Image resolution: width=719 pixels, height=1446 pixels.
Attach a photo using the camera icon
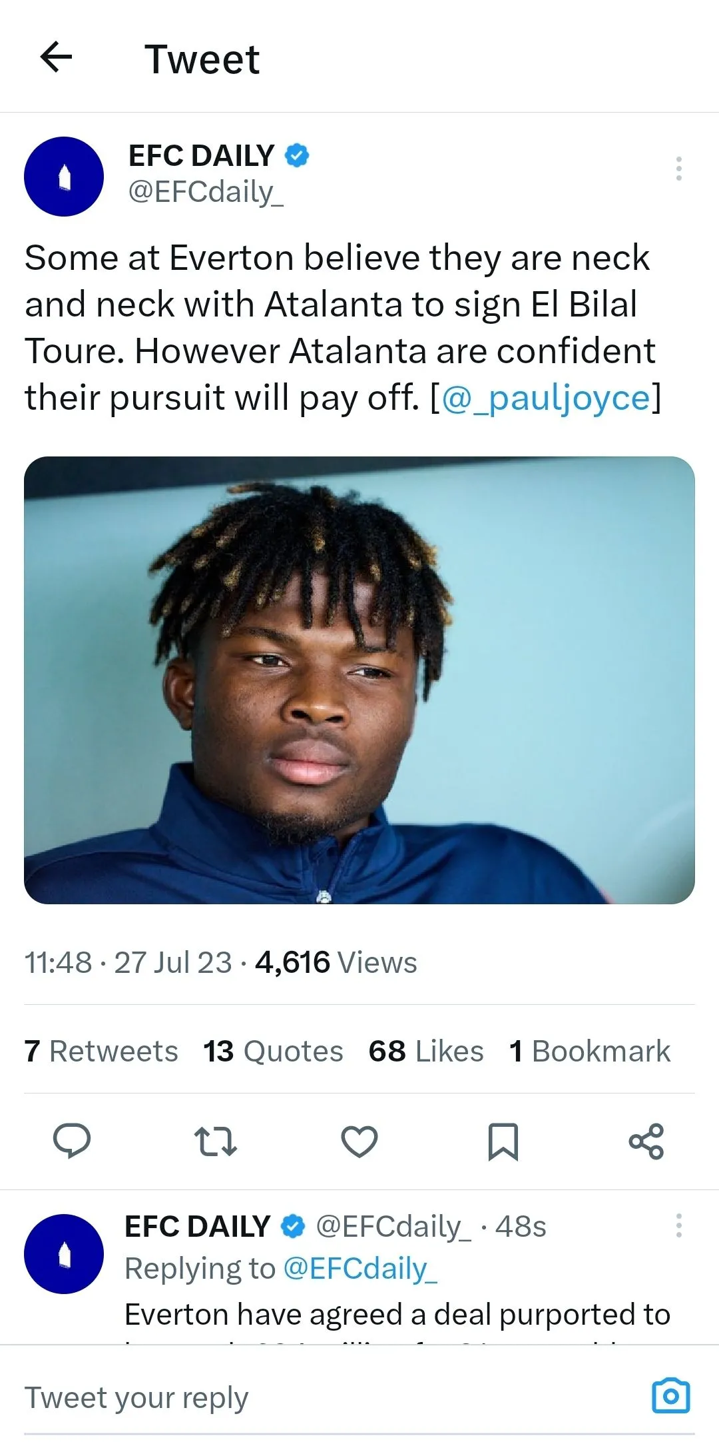click(671, 1396)
